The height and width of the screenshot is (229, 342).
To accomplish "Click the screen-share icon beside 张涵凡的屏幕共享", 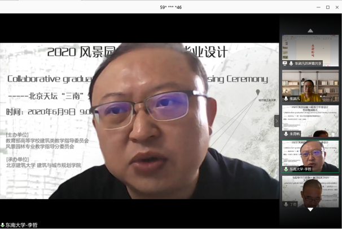I will [x=285, y=64].
